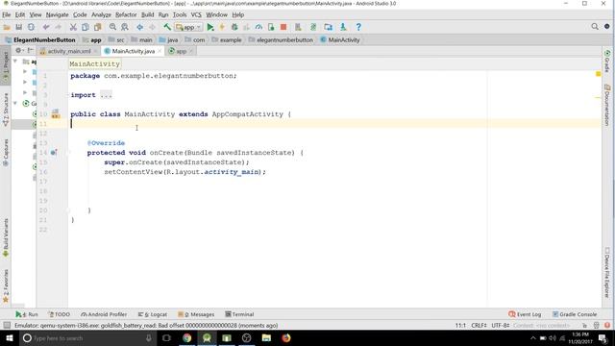Open the Project Structure icon
615x346 pixels.
pos(328,27)
